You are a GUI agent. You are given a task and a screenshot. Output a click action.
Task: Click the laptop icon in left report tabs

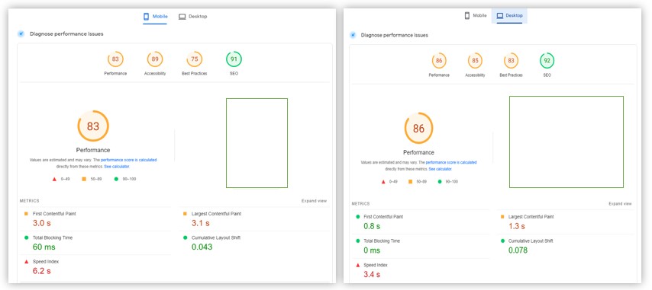point(182,17)
